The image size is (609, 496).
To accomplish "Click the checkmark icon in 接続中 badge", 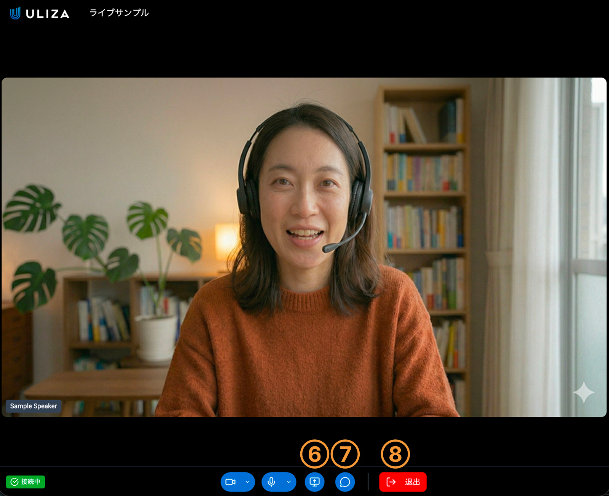I will pyautogui.click(x=14, y=482).
